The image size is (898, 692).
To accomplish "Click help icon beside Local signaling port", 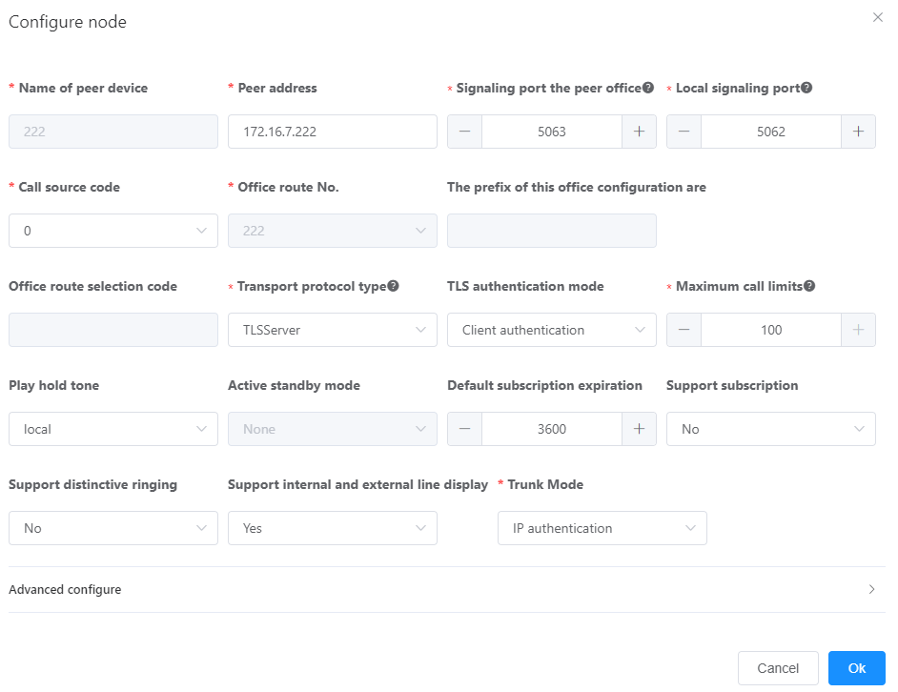I will (x=806, y=88).
